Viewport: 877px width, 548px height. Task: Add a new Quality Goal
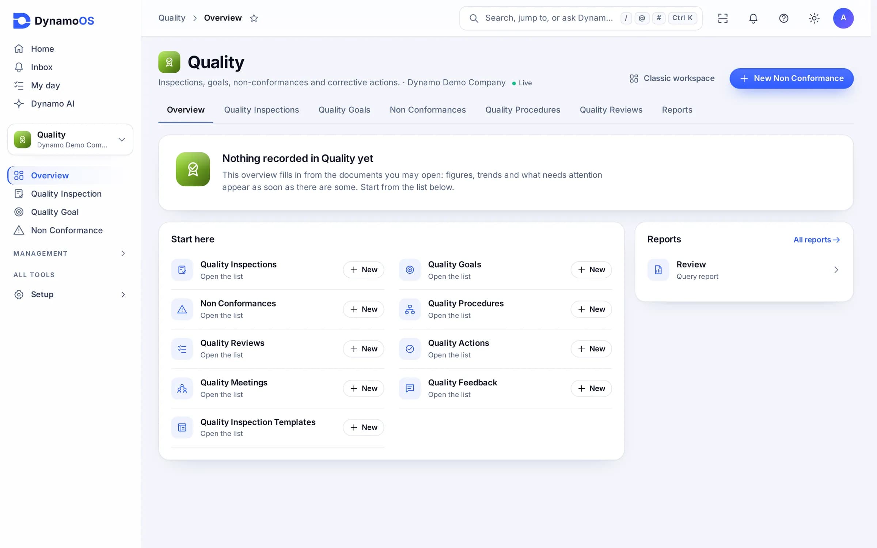tap(591, 270)
